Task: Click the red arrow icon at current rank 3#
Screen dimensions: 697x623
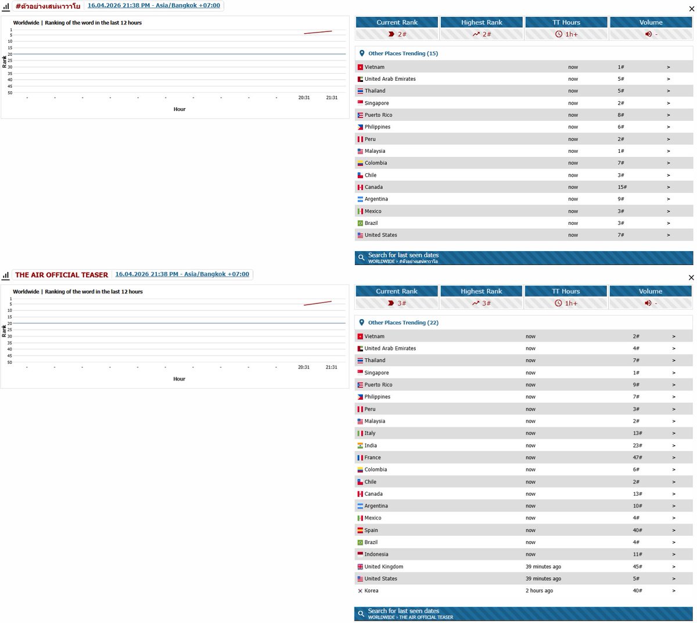Action: [x=391, y=303]
